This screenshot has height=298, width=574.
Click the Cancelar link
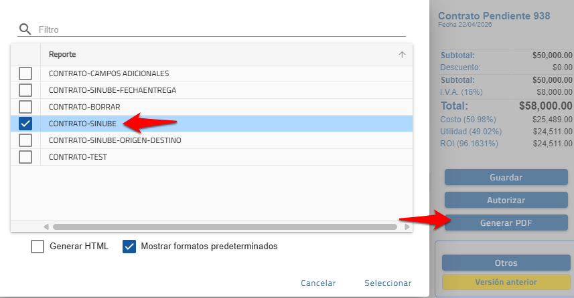click(x=318, y=283)
